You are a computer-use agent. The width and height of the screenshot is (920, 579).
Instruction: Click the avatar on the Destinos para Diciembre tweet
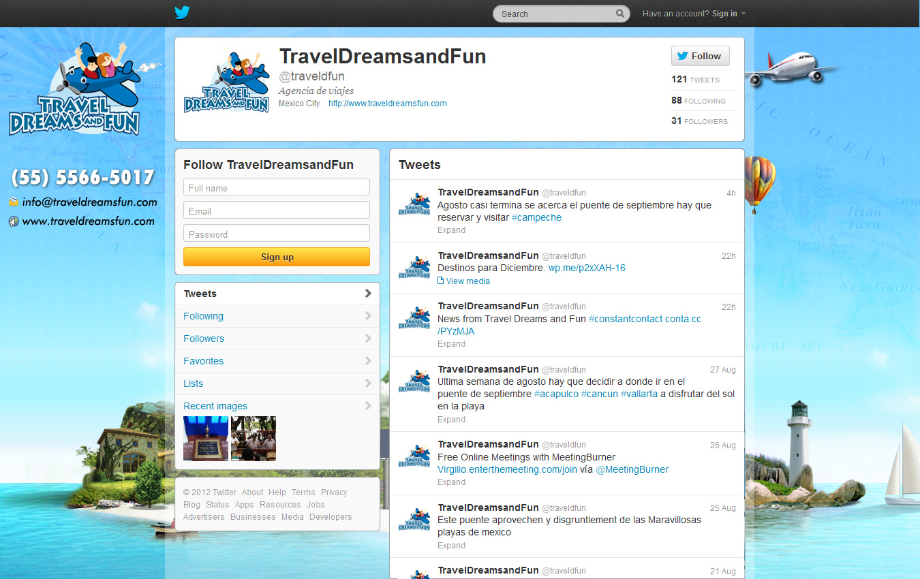[414, 267]
